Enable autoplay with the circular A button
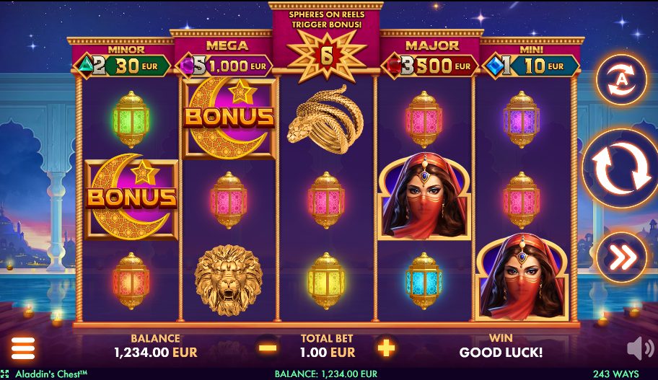The height and width of the screenshot is (380, 658). pos(621,80)
